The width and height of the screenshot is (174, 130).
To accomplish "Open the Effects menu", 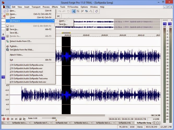I will [55, 7].
